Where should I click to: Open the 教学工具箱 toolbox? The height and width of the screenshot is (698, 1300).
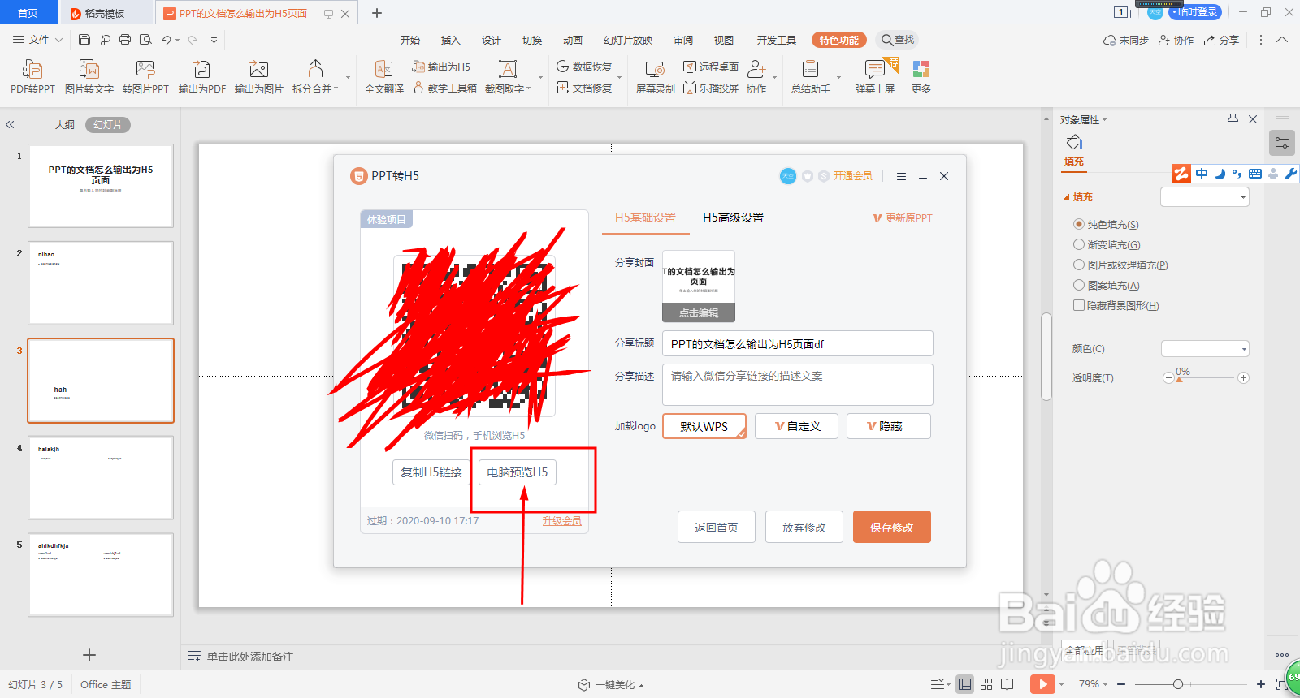click(x=444, y=88)
